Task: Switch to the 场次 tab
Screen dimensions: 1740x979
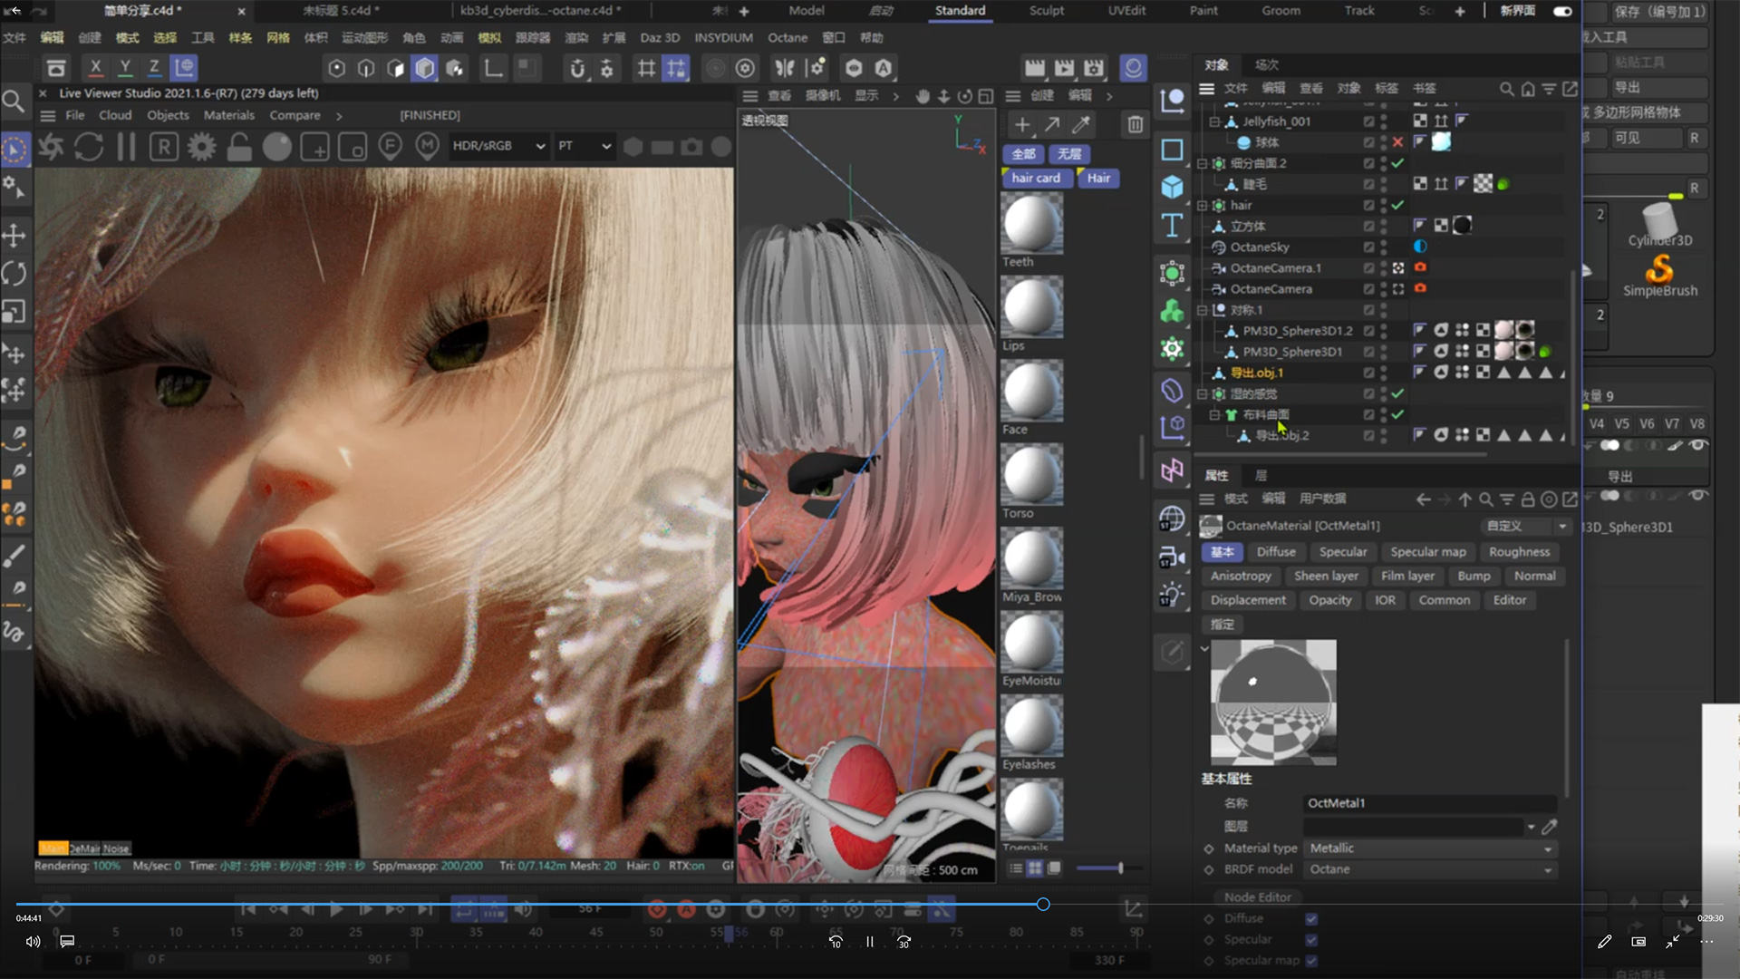Action: [1266, 65]
